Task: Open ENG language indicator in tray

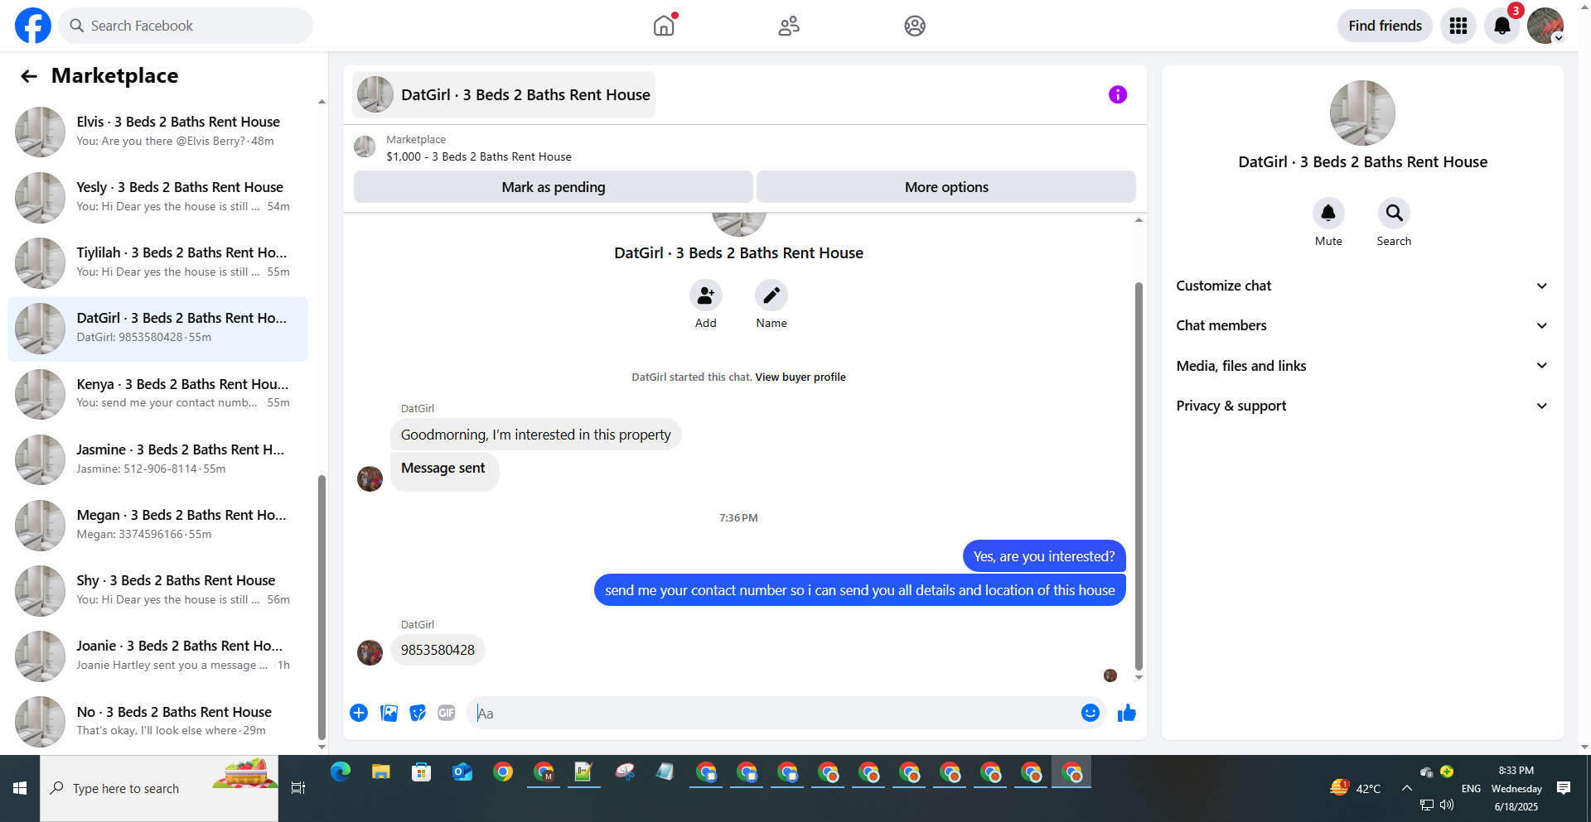Action: coord(1471,788)
